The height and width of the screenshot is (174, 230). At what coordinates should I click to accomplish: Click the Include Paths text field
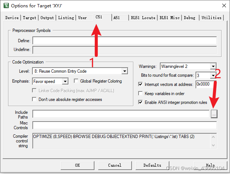(121, 114)
